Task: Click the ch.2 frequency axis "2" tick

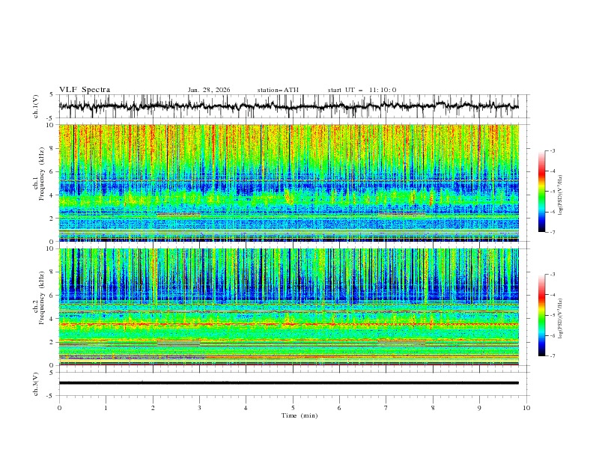Action: click(x=52, y=342)
